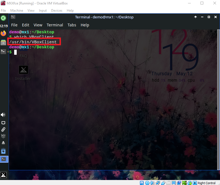Click the VirtualBox recording status icon
This screenshot has height=185, width=220.
pyautogui.click(x=179, y=183)
